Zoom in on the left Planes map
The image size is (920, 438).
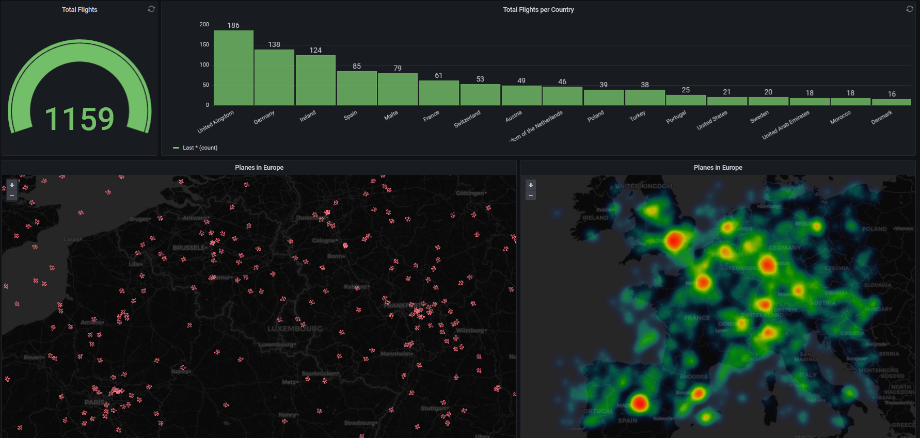pos(12,185)
